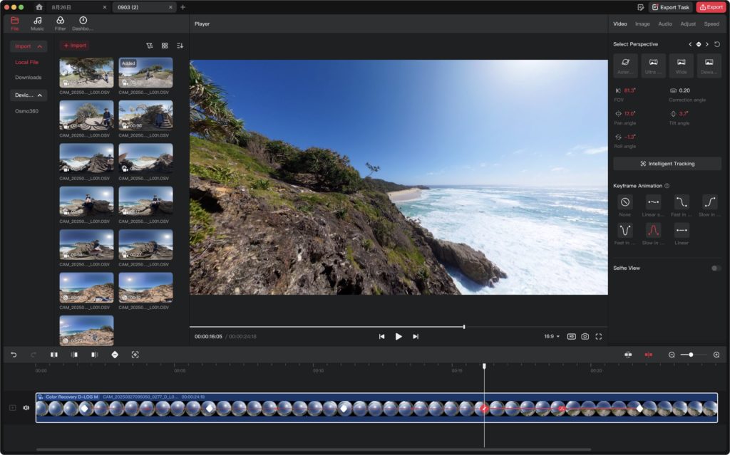Go to the next perspective keyframe

pos(707,44)
